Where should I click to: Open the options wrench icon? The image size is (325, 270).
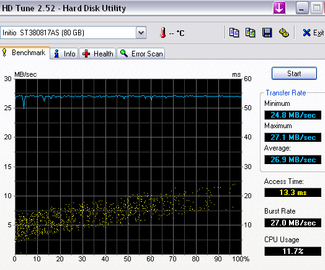[x=283, y=33]
